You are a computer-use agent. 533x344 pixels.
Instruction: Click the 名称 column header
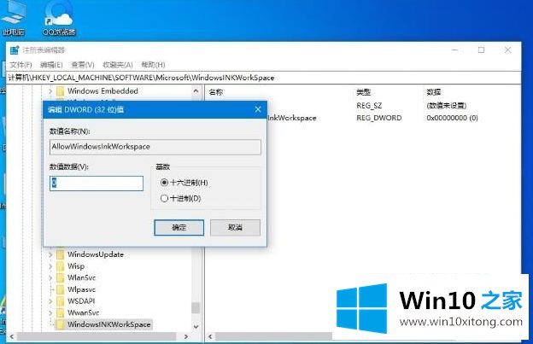pos(216,92)
